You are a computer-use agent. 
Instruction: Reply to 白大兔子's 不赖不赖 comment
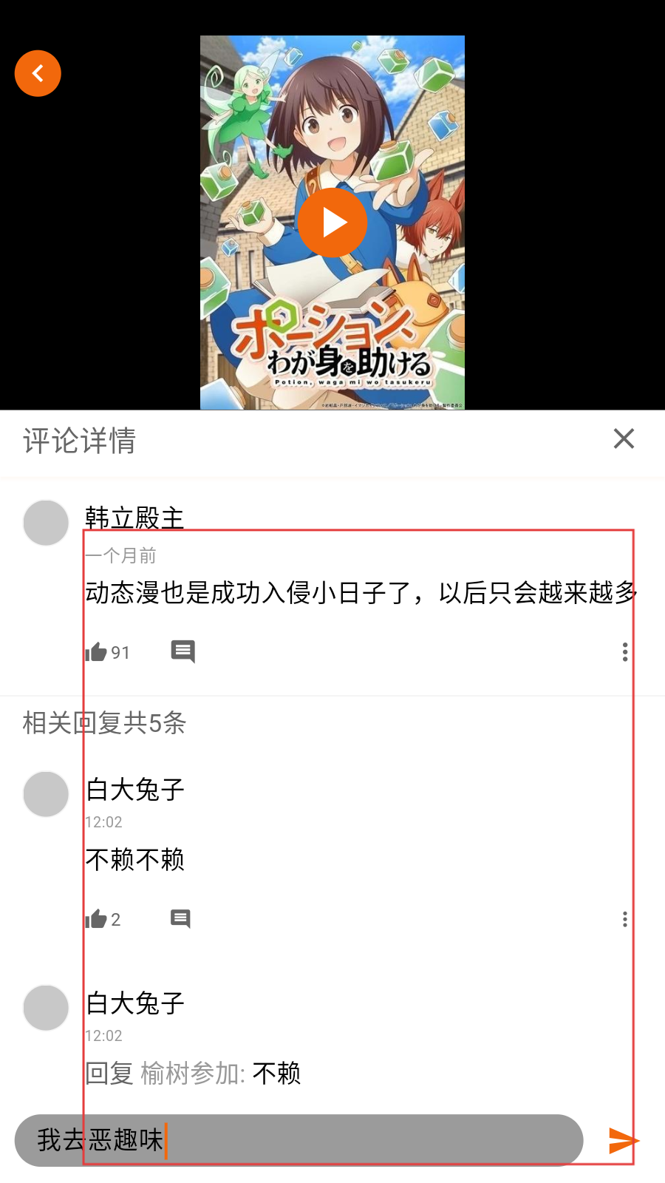tap(180, 918)
